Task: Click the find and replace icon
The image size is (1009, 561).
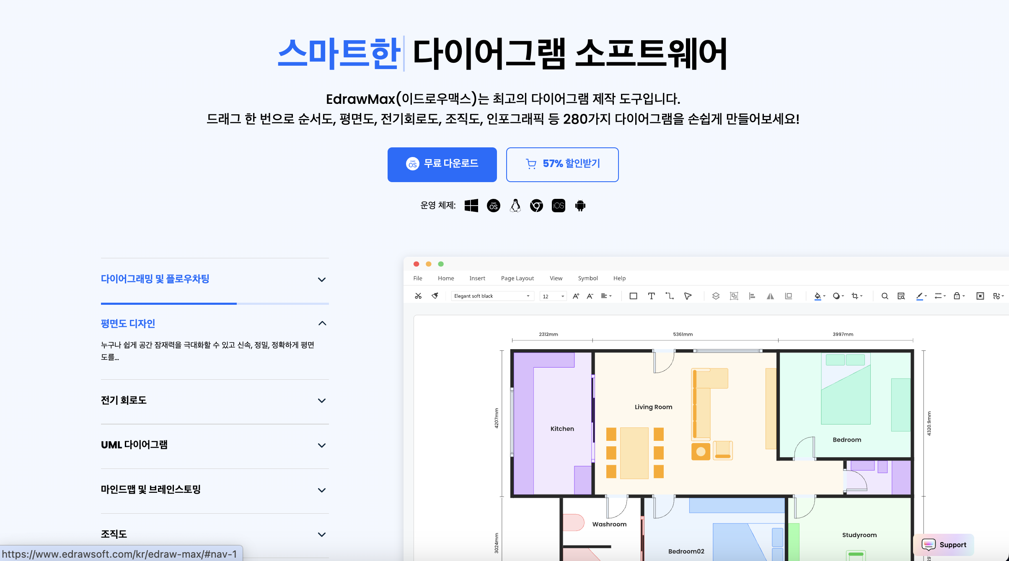Action: [901, 296]
